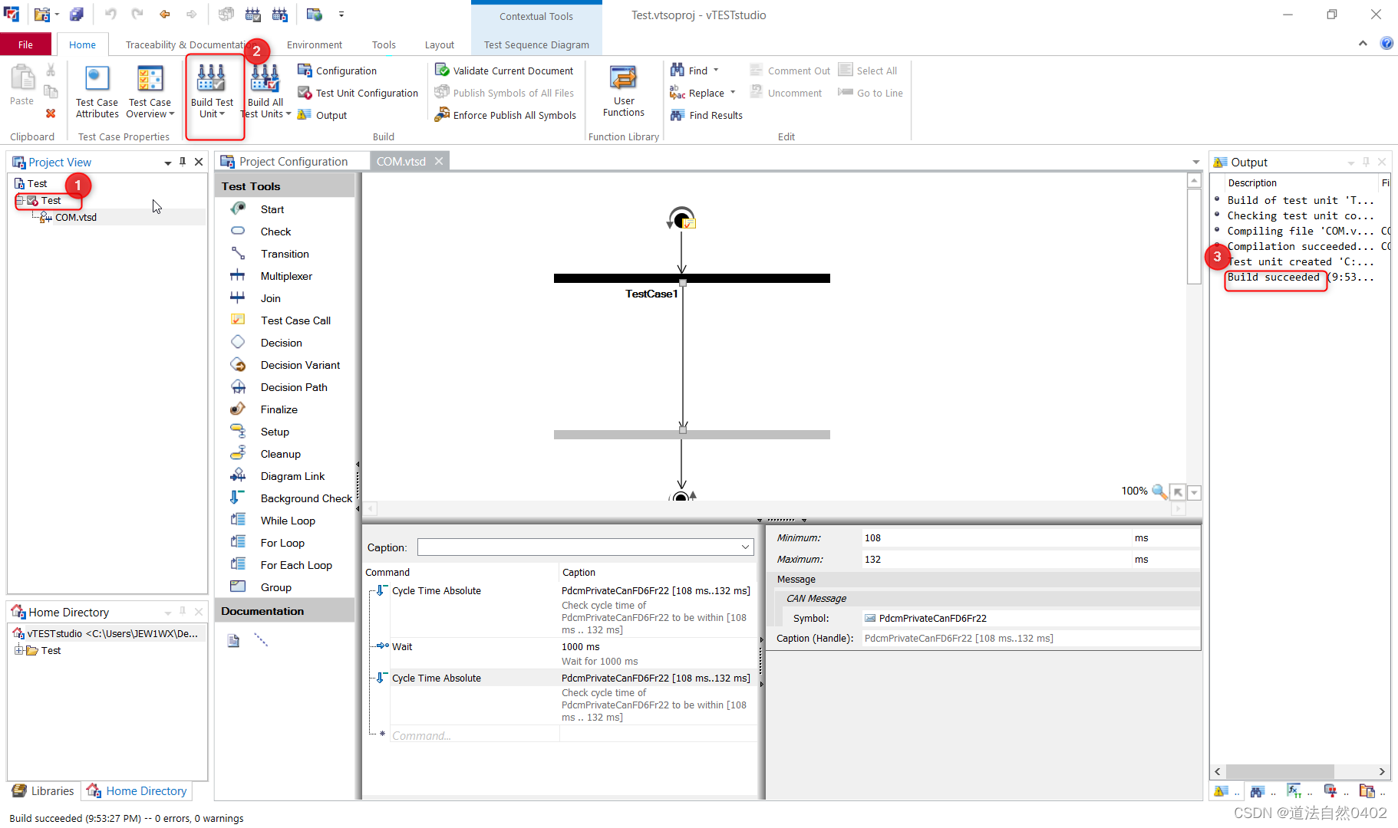1398x828 pixels.
Task: Select the Start tool in Test Tools
Action: pyautogui.click(x=272, y=209)
